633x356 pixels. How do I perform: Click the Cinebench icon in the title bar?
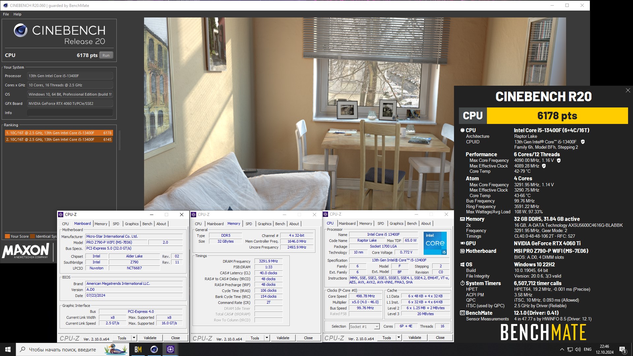(x=5, y=5)
